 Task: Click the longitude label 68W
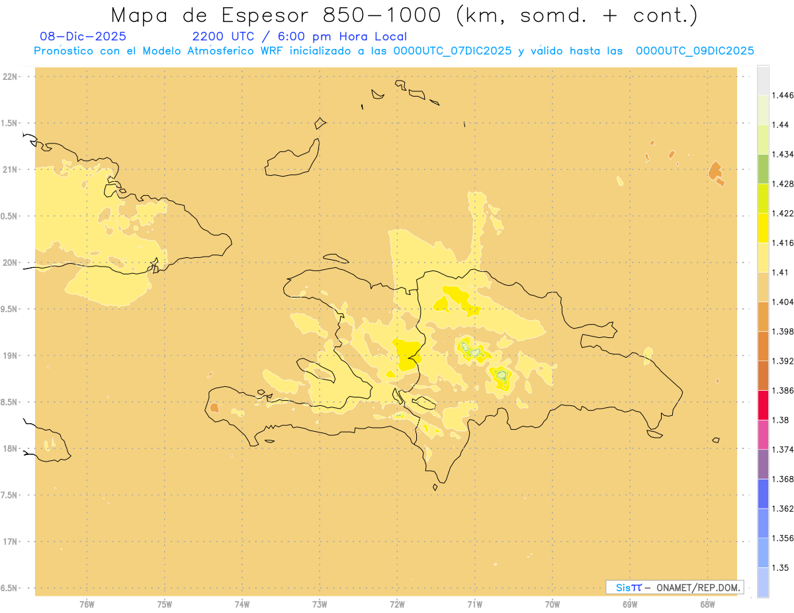pyautogui.click(x=707, y=604)
